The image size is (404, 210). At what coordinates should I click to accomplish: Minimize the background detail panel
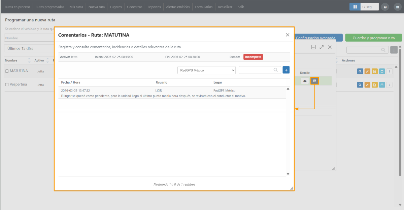pos(313,47)
